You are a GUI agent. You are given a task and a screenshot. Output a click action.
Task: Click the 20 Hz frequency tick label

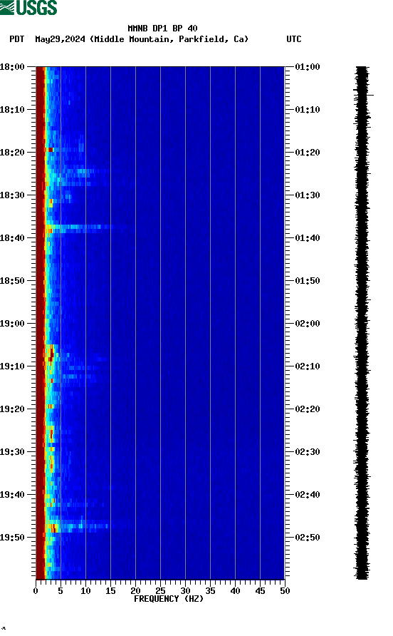[135, 591]
